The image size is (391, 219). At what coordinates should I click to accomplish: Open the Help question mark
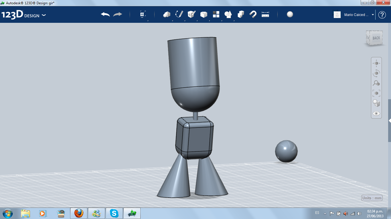pos(382,15)
